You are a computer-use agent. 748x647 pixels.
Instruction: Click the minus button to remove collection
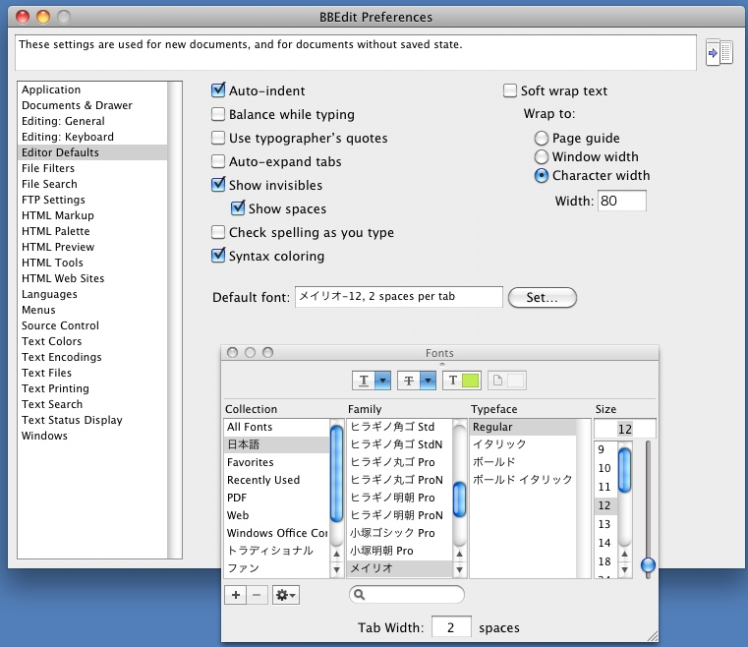point(258,595)
